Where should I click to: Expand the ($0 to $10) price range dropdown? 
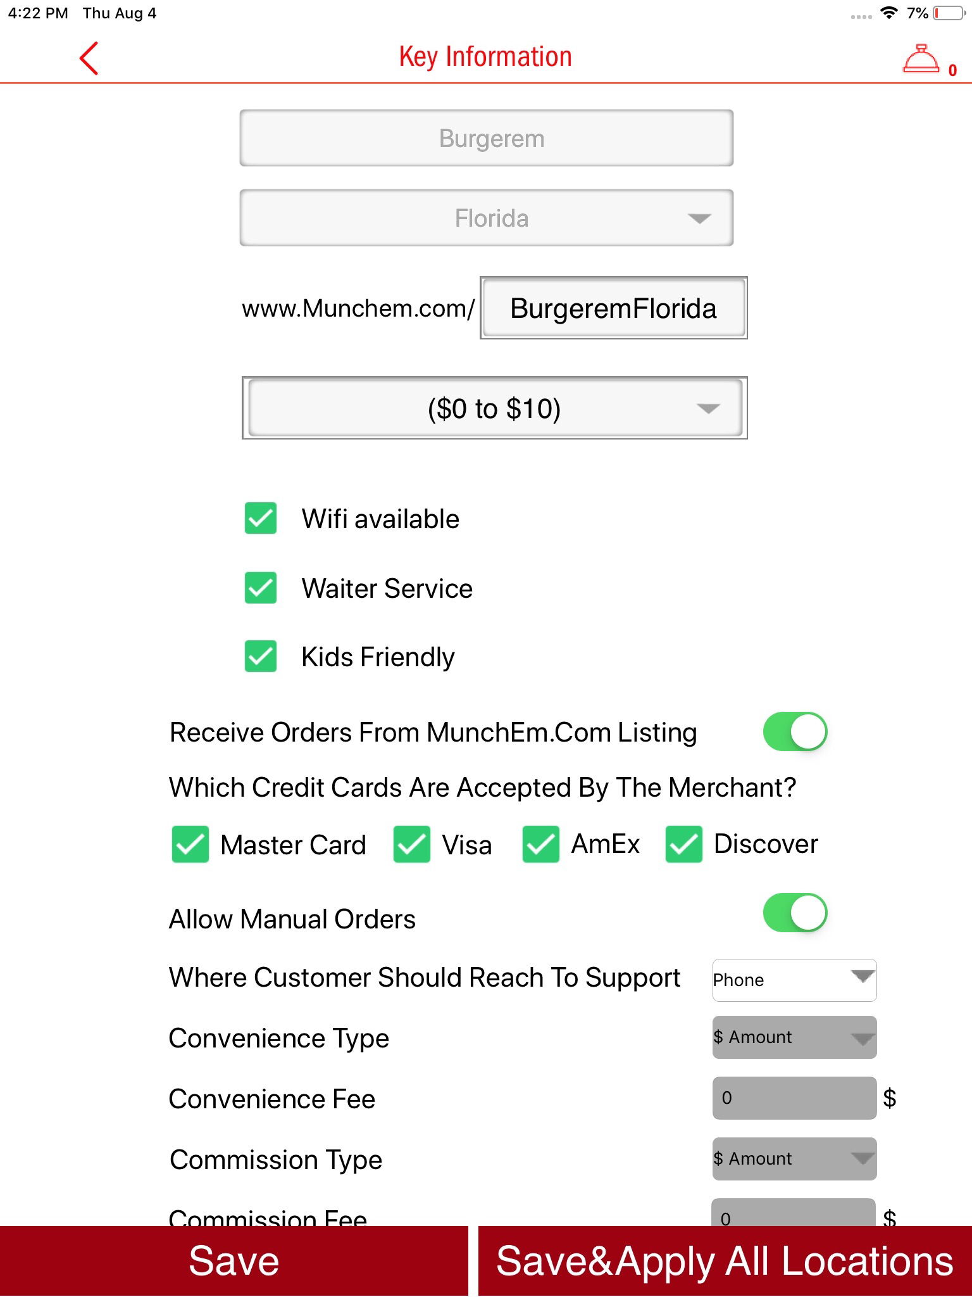494,408
